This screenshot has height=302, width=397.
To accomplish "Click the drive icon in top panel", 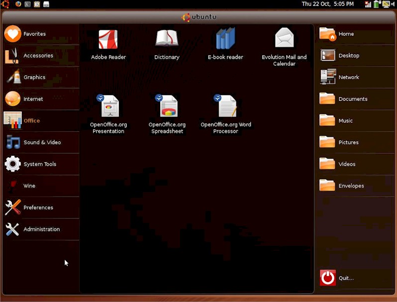I will coord(46,4).
